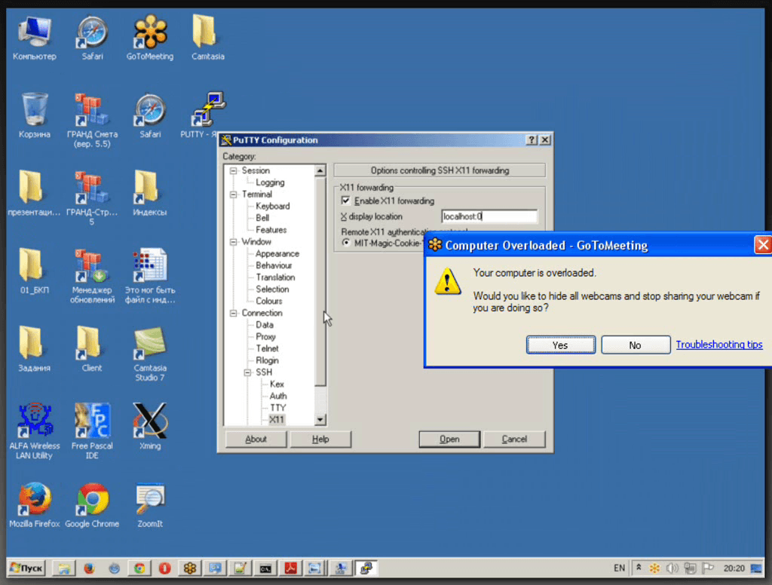Open the Client folder shortcut
The width and height of the screenshot is (772, 585).
[92, 350]
